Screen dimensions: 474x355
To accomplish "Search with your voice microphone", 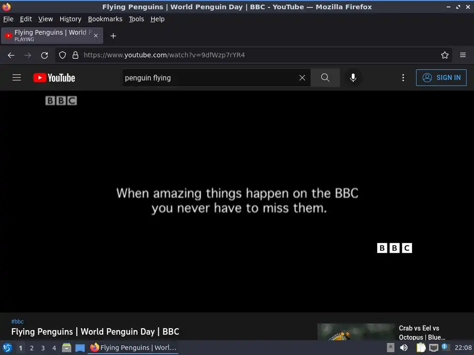I will click(353, 78).
